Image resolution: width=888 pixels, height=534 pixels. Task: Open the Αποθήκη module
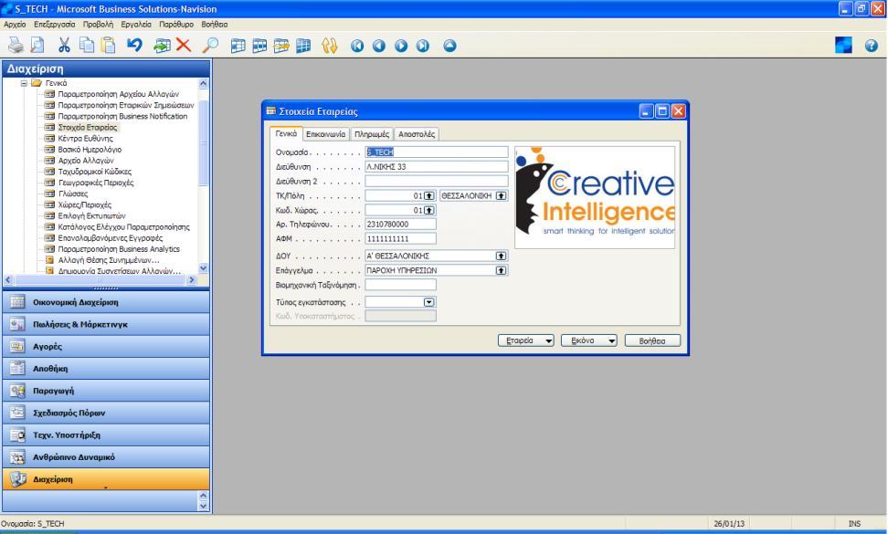106,368
